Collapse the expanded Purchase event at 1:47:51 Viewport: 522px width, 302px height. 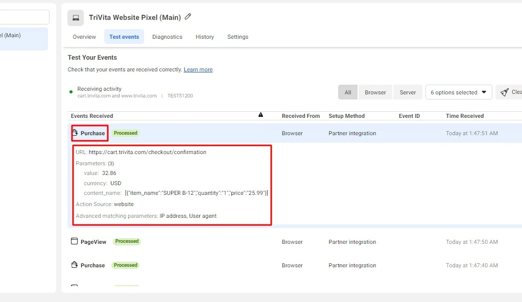click(295, 133)
